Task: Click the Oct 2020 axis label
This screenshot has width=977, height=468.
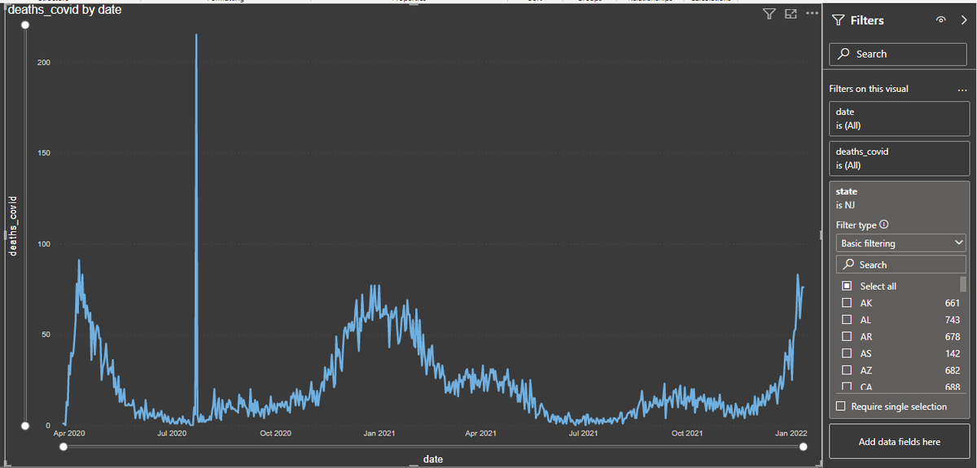Action: click(275, 433)
